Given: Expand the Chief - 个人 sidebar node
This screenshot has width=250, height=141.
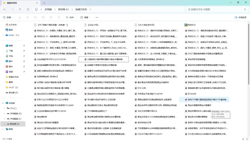Looking at the screenshot, I should click(3, 35).
